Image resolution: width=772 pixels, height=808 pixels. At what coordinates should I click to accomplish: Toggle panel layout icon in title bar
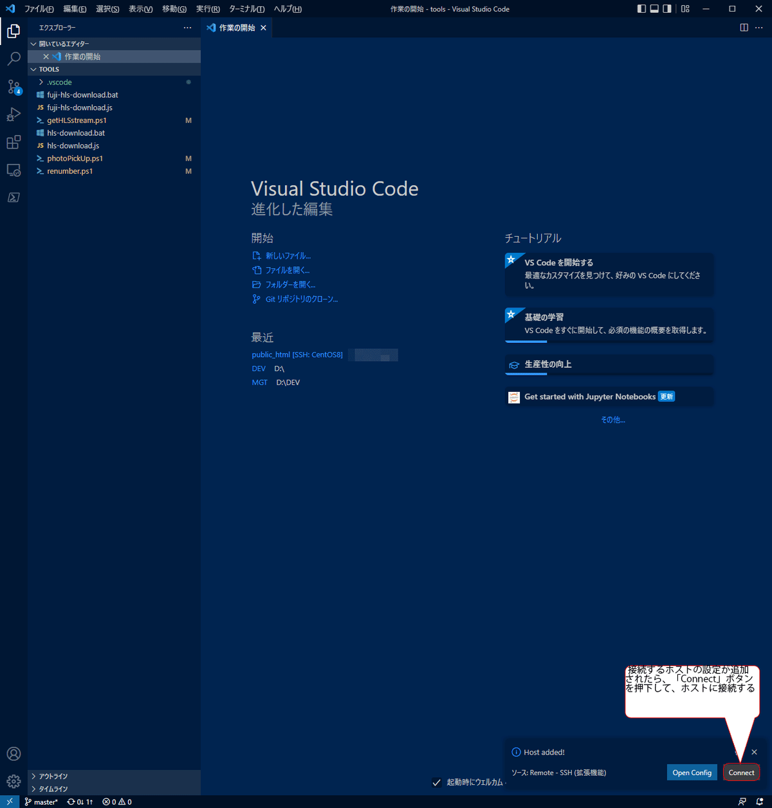654,9
